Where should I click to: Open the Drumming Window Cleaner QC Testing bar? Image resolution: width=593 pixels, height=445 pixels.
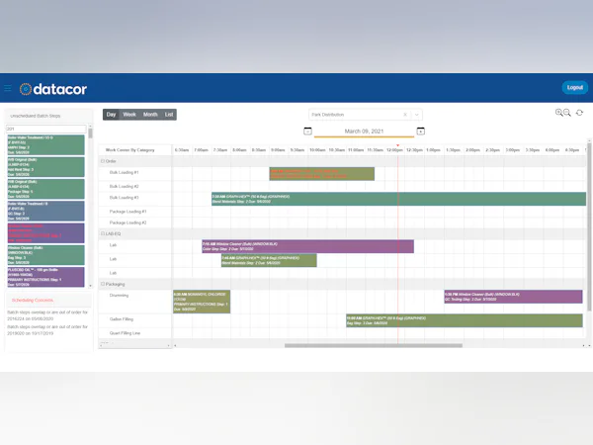click(x=513, y=297)
